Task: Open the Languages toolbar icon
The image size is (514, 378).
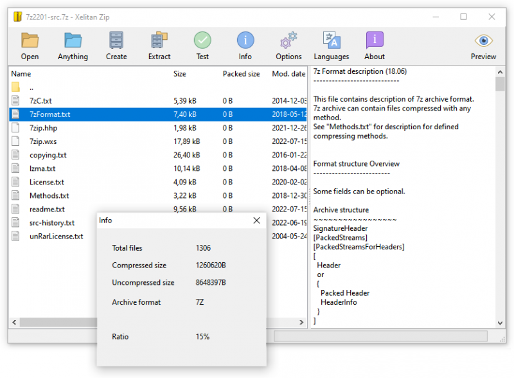Action: tap(331, 40)
